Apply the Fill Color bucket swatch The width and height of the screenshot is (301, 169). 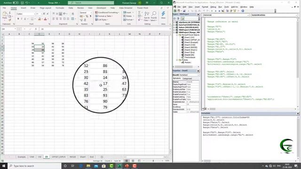point(40,19)
